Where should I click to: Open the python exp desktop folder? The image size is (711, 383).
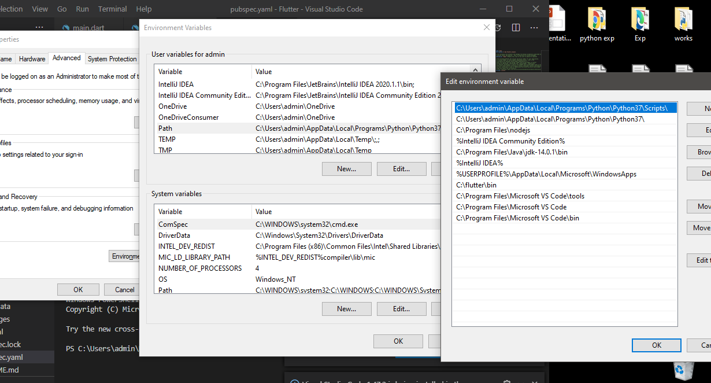(597, 24)
